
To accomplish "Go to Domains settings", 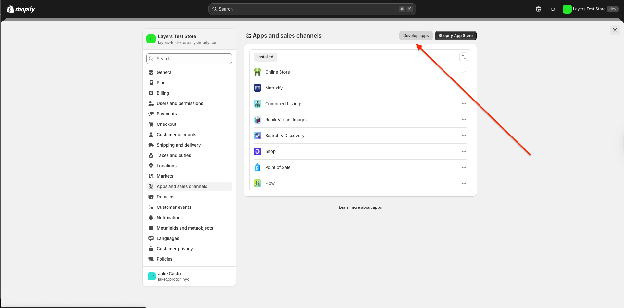I will 189,197.
